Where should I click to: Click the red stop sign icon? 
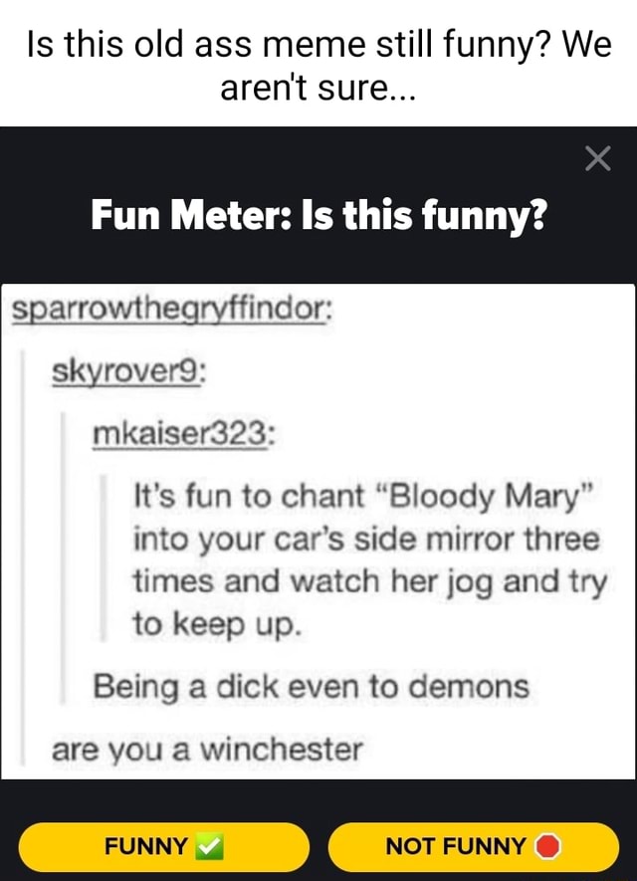tap(547, 847)
